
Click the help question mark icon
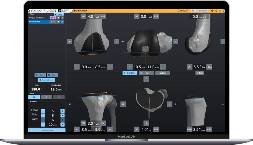tap(212, 11)
